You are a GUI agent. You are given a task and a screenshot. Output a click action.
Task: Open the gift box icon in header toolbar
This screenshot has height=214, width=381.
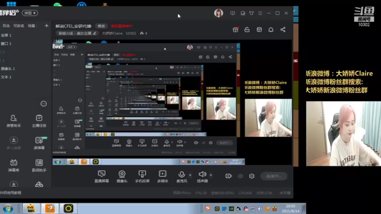click(235, 29)
